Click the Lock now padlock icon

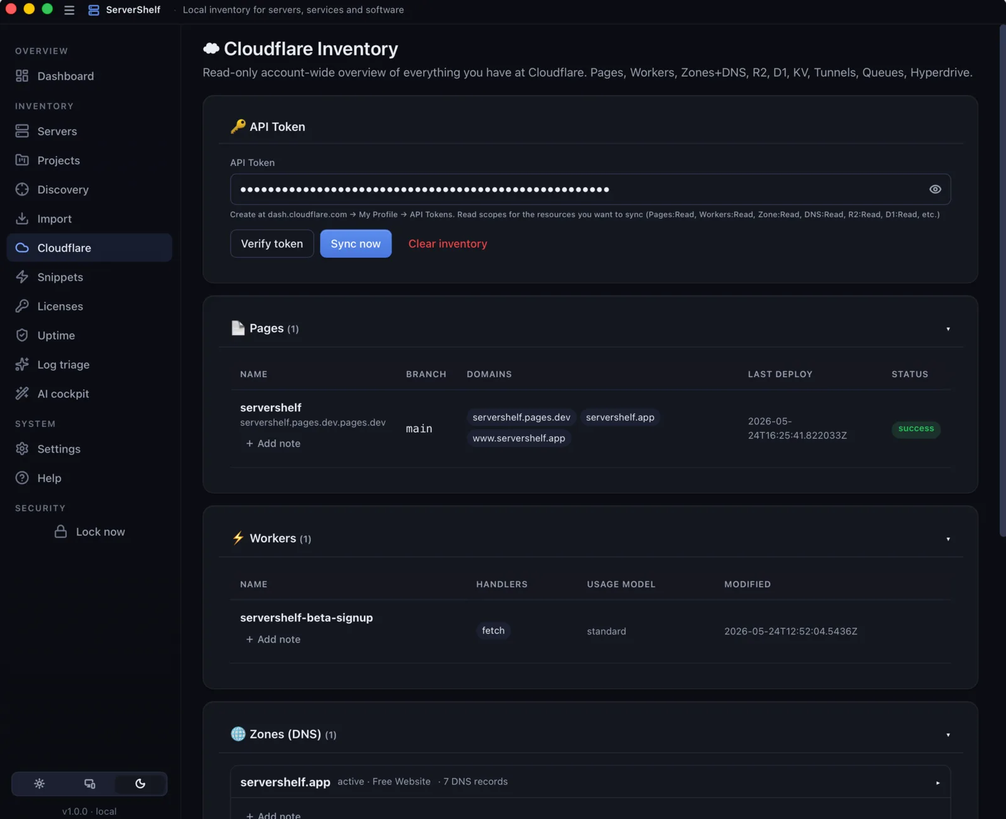coord(60,532)
